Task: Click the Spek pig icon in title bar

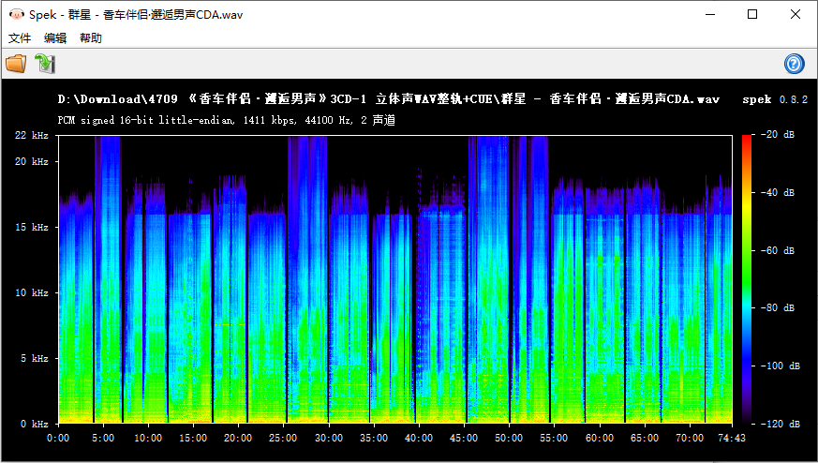Action: pyautogui.click(x=17, y=14)
